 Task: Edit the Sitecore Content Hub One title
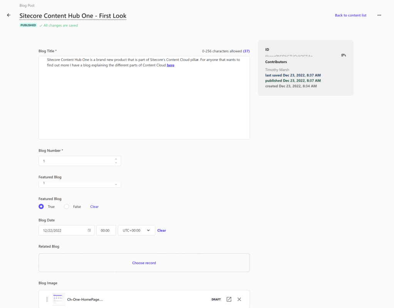pos(73,16)
